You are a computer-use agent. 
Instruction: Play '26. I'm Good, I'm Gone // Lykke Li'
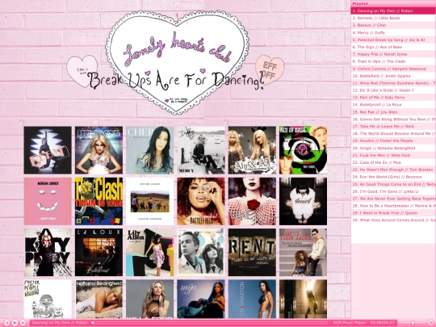(x=393, y=191)
